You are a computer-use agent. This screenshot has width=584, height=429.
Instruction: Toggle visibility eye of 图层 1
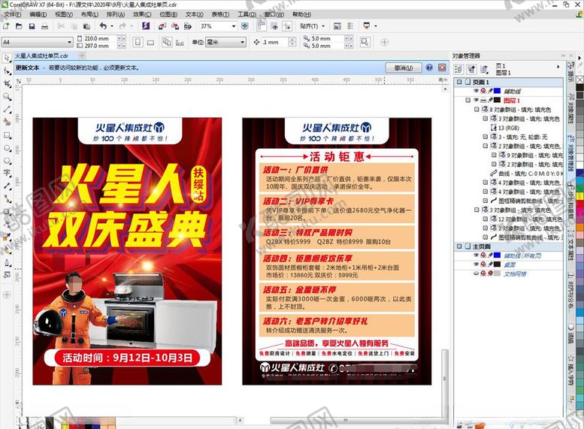point(476,100)
